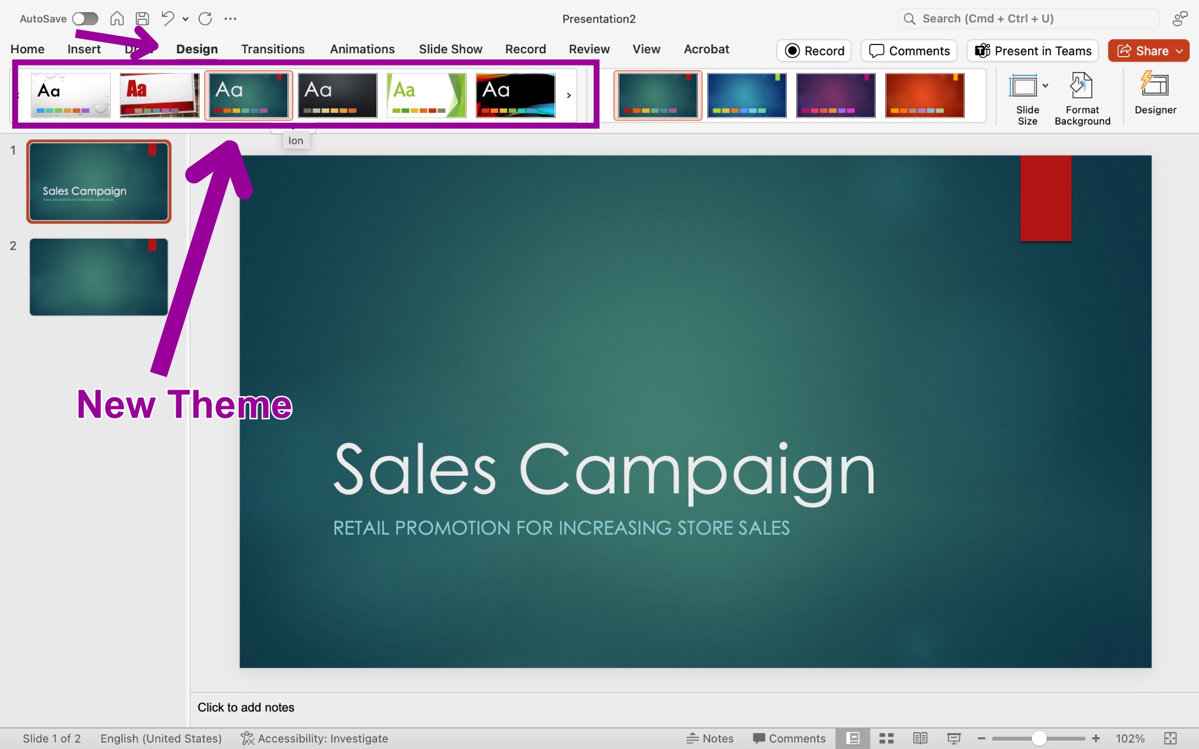Click the collaboration people icon top right
1199x749 pixels.
(x=1180, y=19)
